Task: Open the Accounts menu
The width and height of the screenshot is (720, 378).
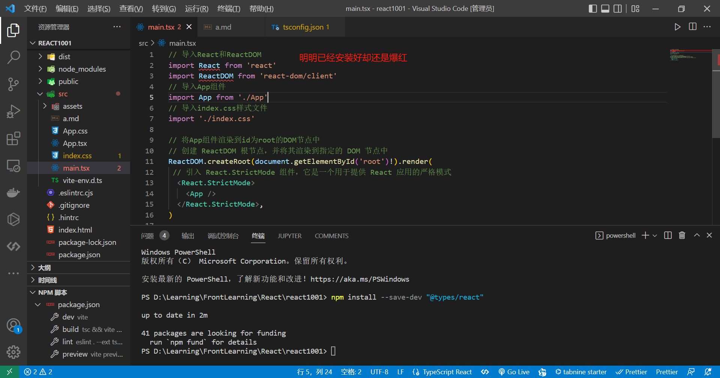Action: click(13, 325)
